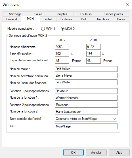Click the 'Données spécifiques MCH-2' group title
Screen dimensions: 132x158
(x=28, y=36)
